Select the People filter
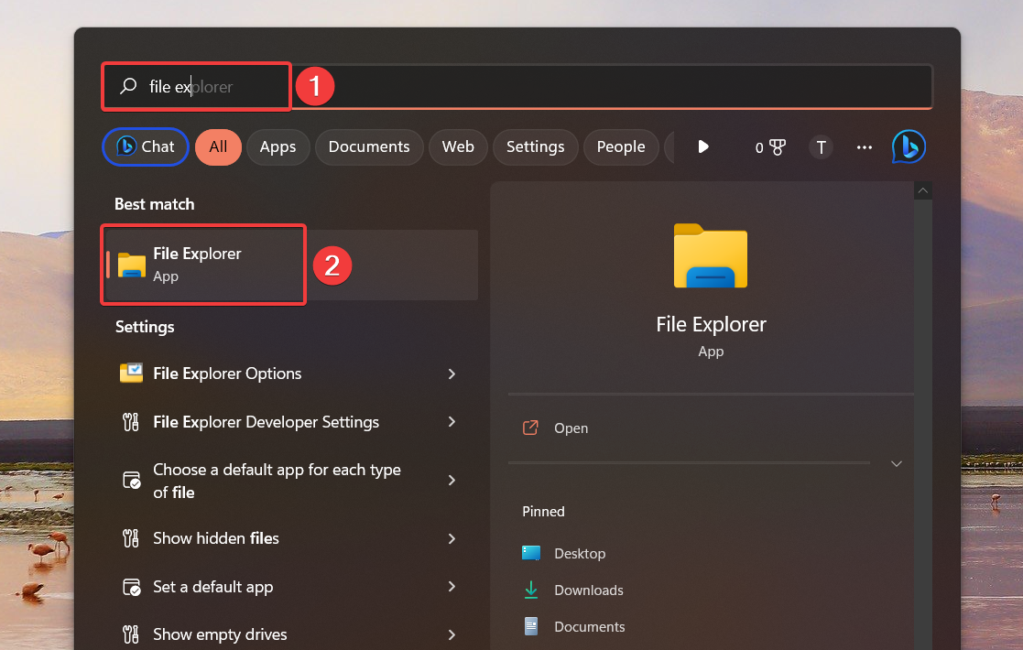The image size is (1023, 650). [621, 146]
